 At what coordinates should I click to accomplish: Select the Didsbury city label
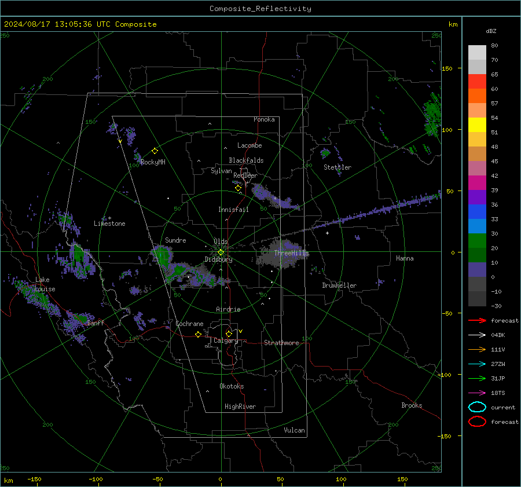218,259
